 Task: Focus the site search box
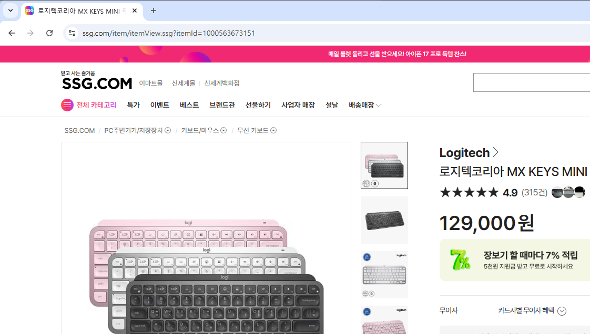pos(531,82)
